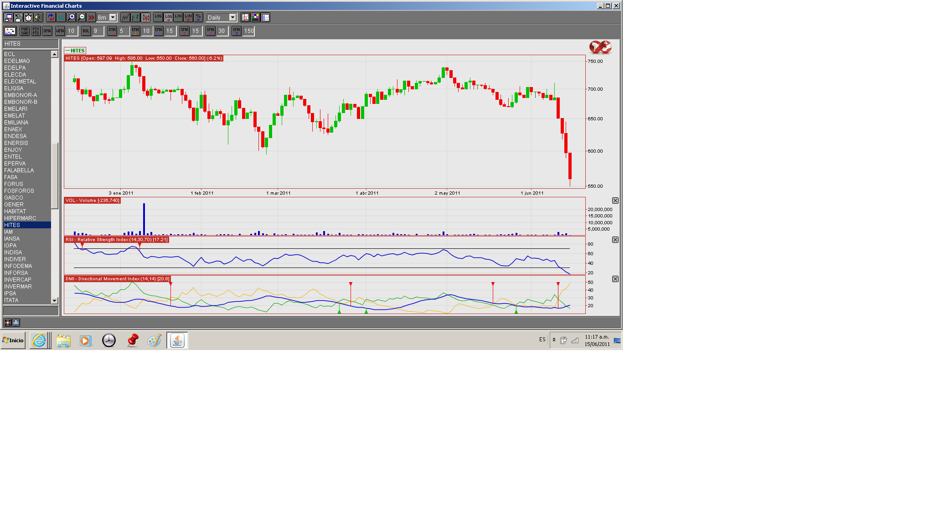Select the candlestick chart style icon

coord(146,17)
